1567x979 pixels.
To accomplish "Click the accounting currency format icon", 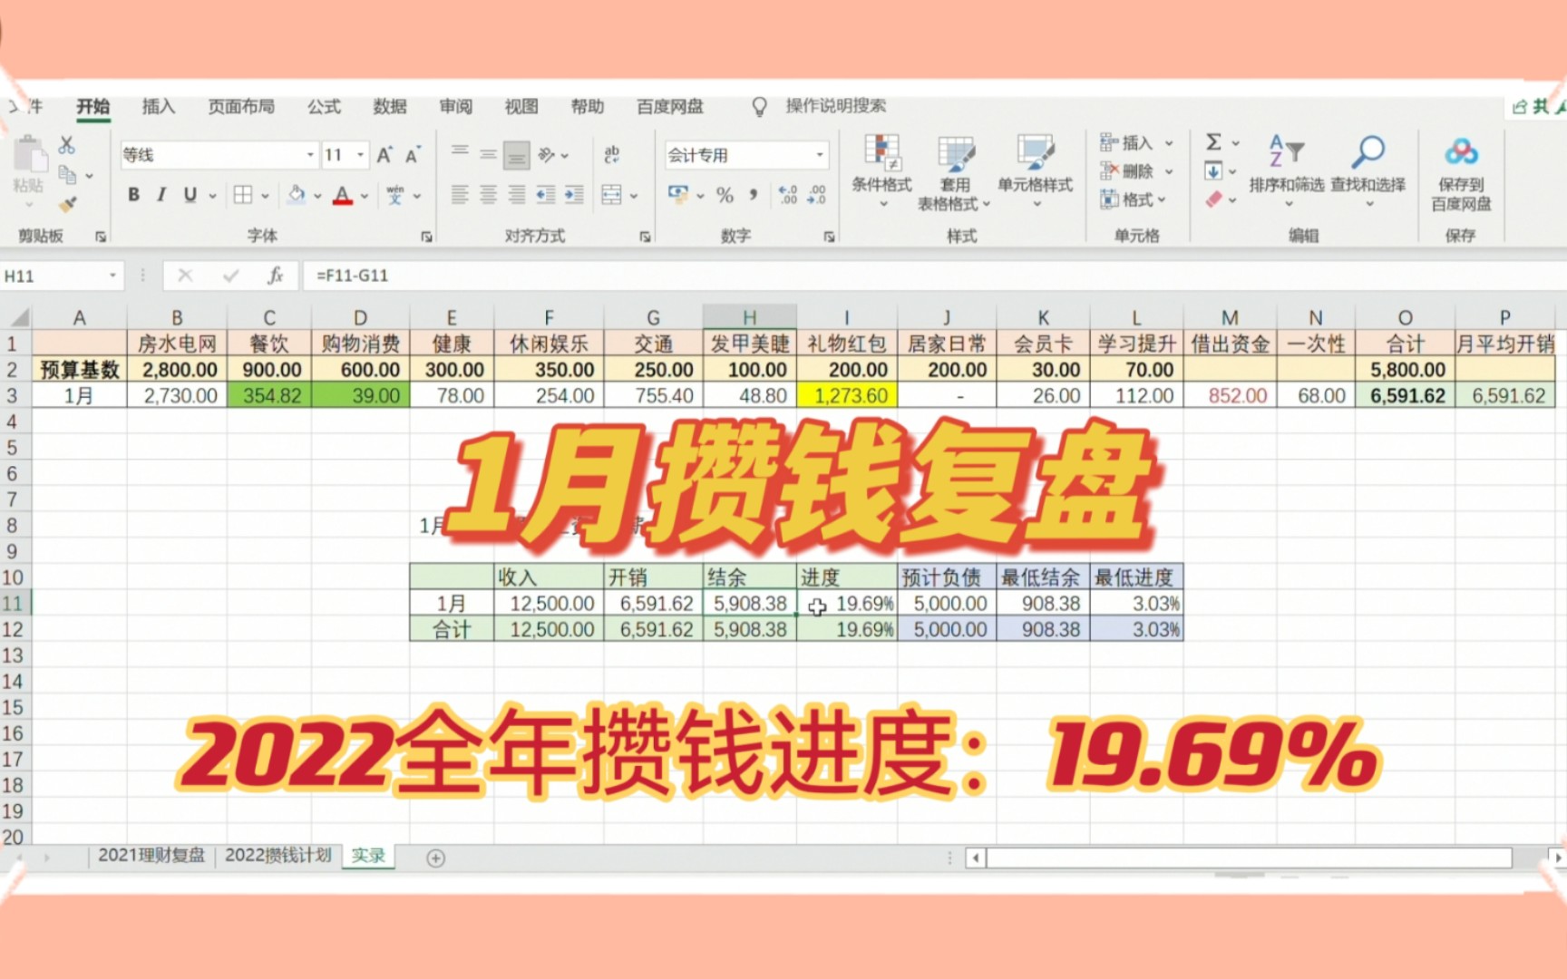I will coord(678,194).
